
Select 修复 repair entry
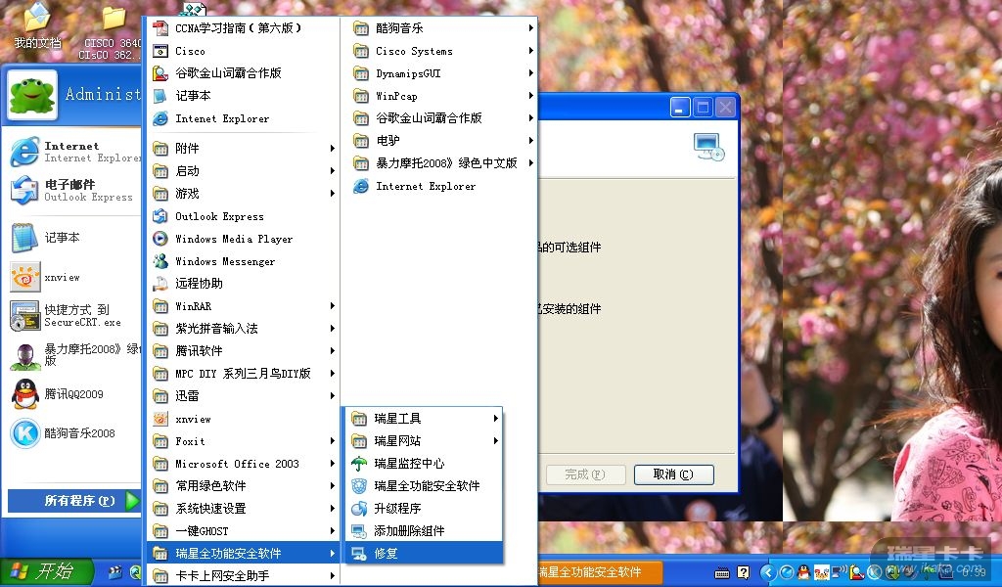(x=425, y=553)
